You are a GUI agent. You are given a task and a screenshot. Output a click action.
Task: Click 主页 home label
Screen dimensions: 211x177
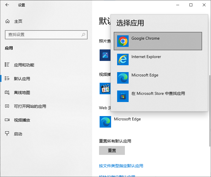tap(18, 21)
